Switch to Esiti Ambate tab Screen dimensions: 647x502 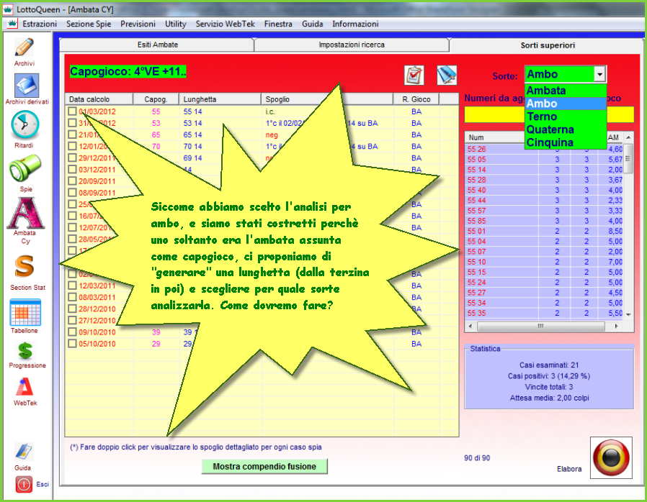coord(157,45)
